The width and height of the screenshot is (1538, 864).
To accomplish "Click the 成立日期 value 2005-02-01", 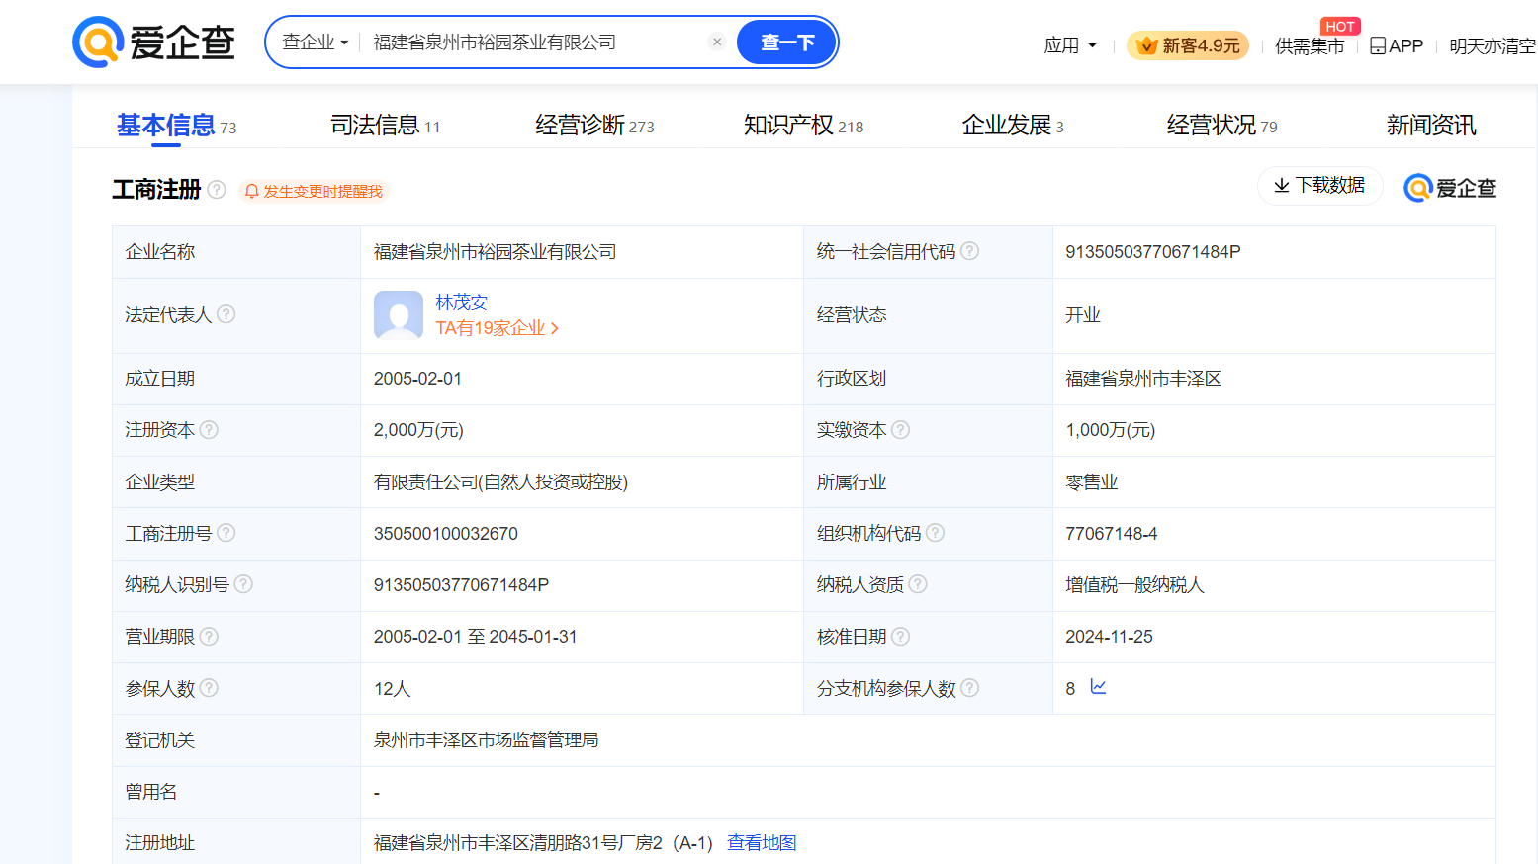I will point(417,379).
